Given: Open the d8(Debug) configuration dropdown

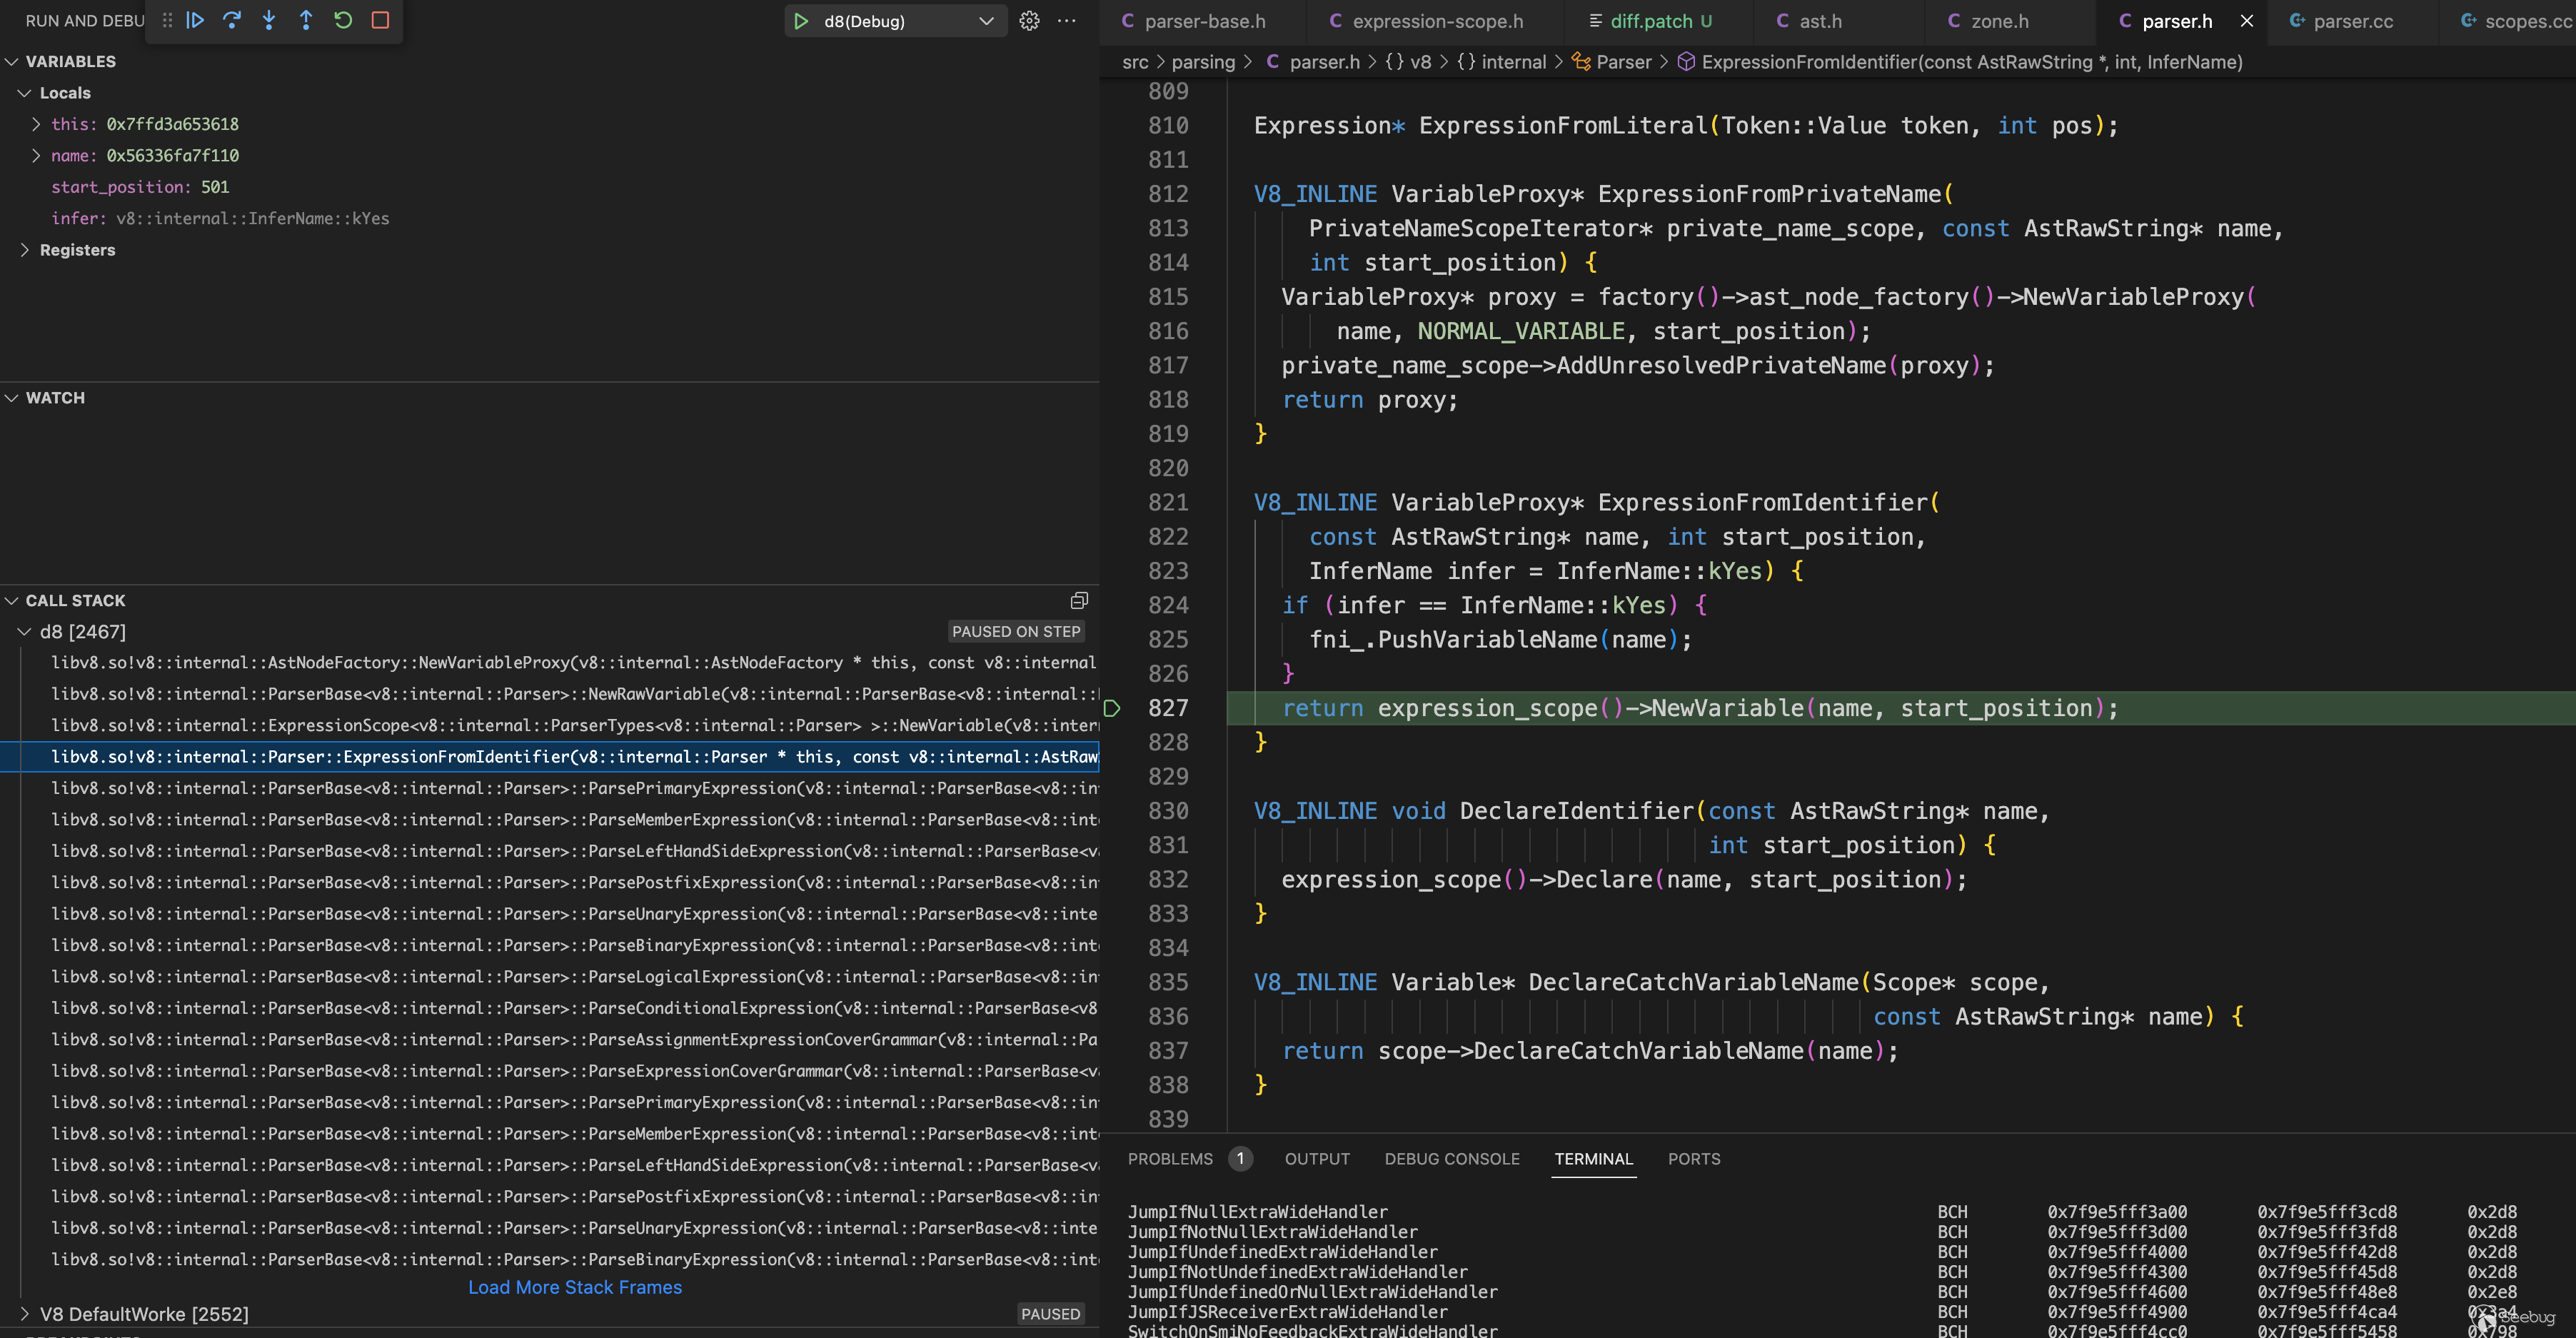Looking at the screenshot, I should 985,21.
